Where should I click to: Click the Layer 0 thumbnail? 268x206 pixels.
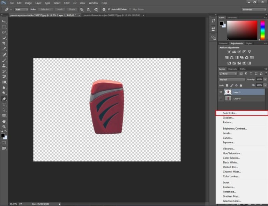228,99
